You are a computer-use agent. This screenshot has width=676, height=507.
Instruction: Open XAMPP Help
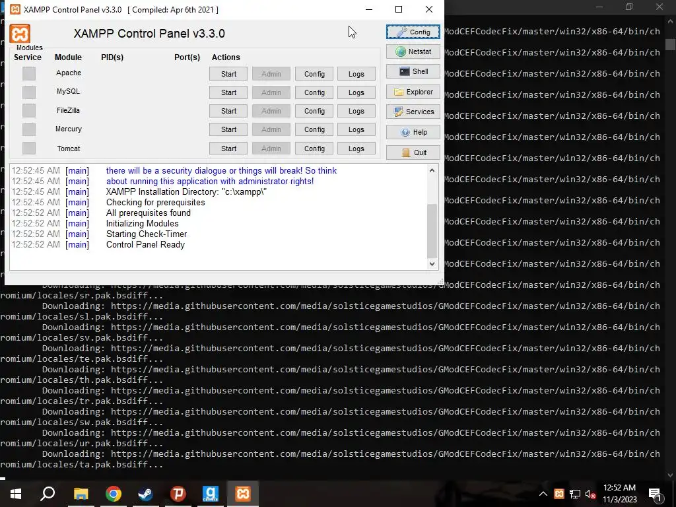pos(413,132)
